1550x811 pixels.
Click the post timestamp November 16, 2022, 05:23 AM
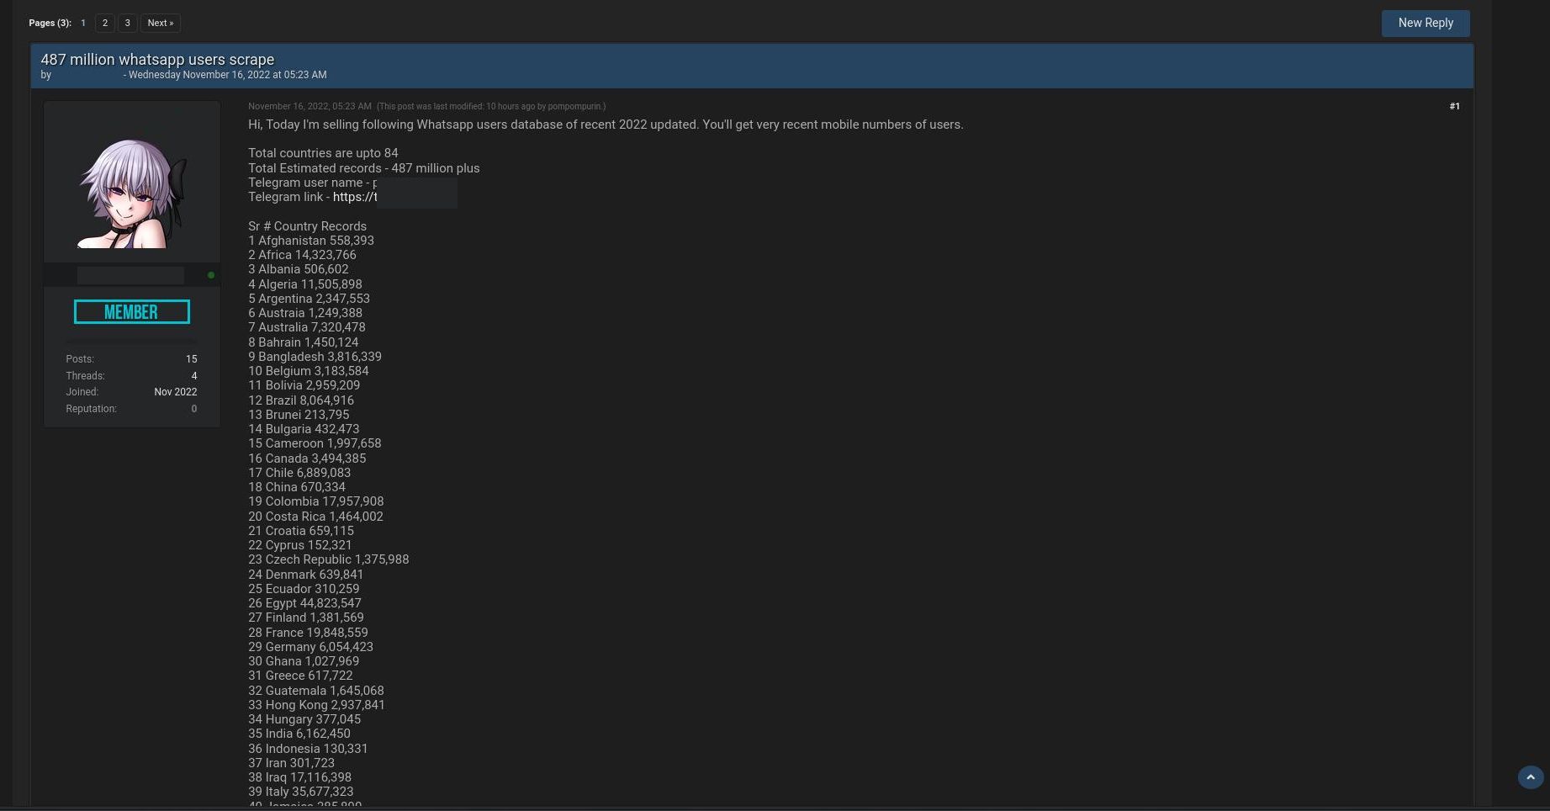[309, 107]
